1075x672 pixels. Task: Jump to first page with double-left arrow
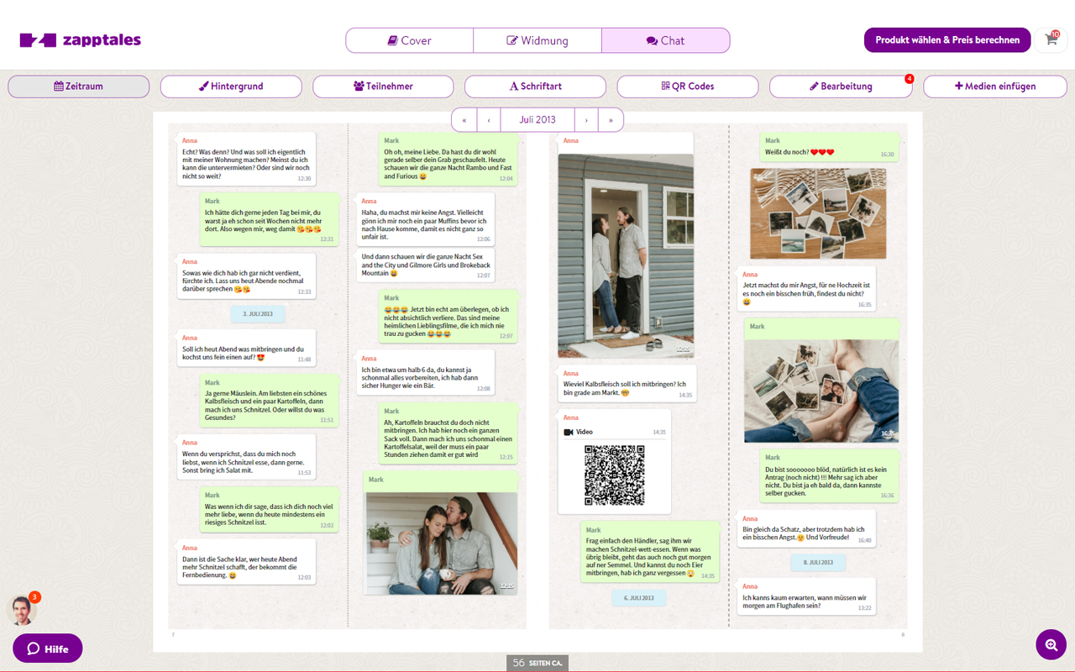tap(464, 119)
